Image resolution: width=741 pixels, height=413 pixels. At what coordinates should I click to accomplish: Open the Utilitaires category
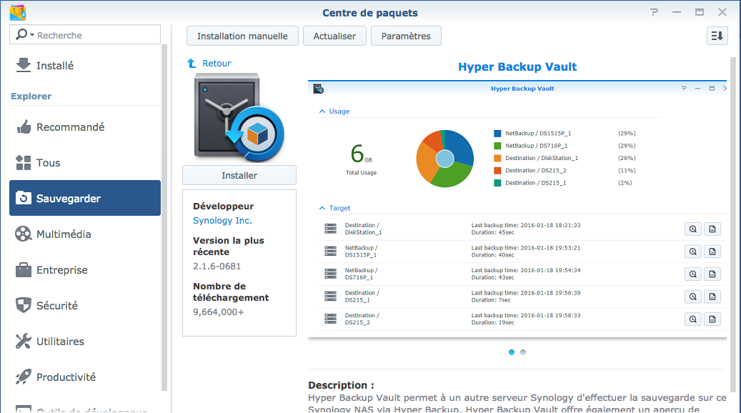pos(85,341)
